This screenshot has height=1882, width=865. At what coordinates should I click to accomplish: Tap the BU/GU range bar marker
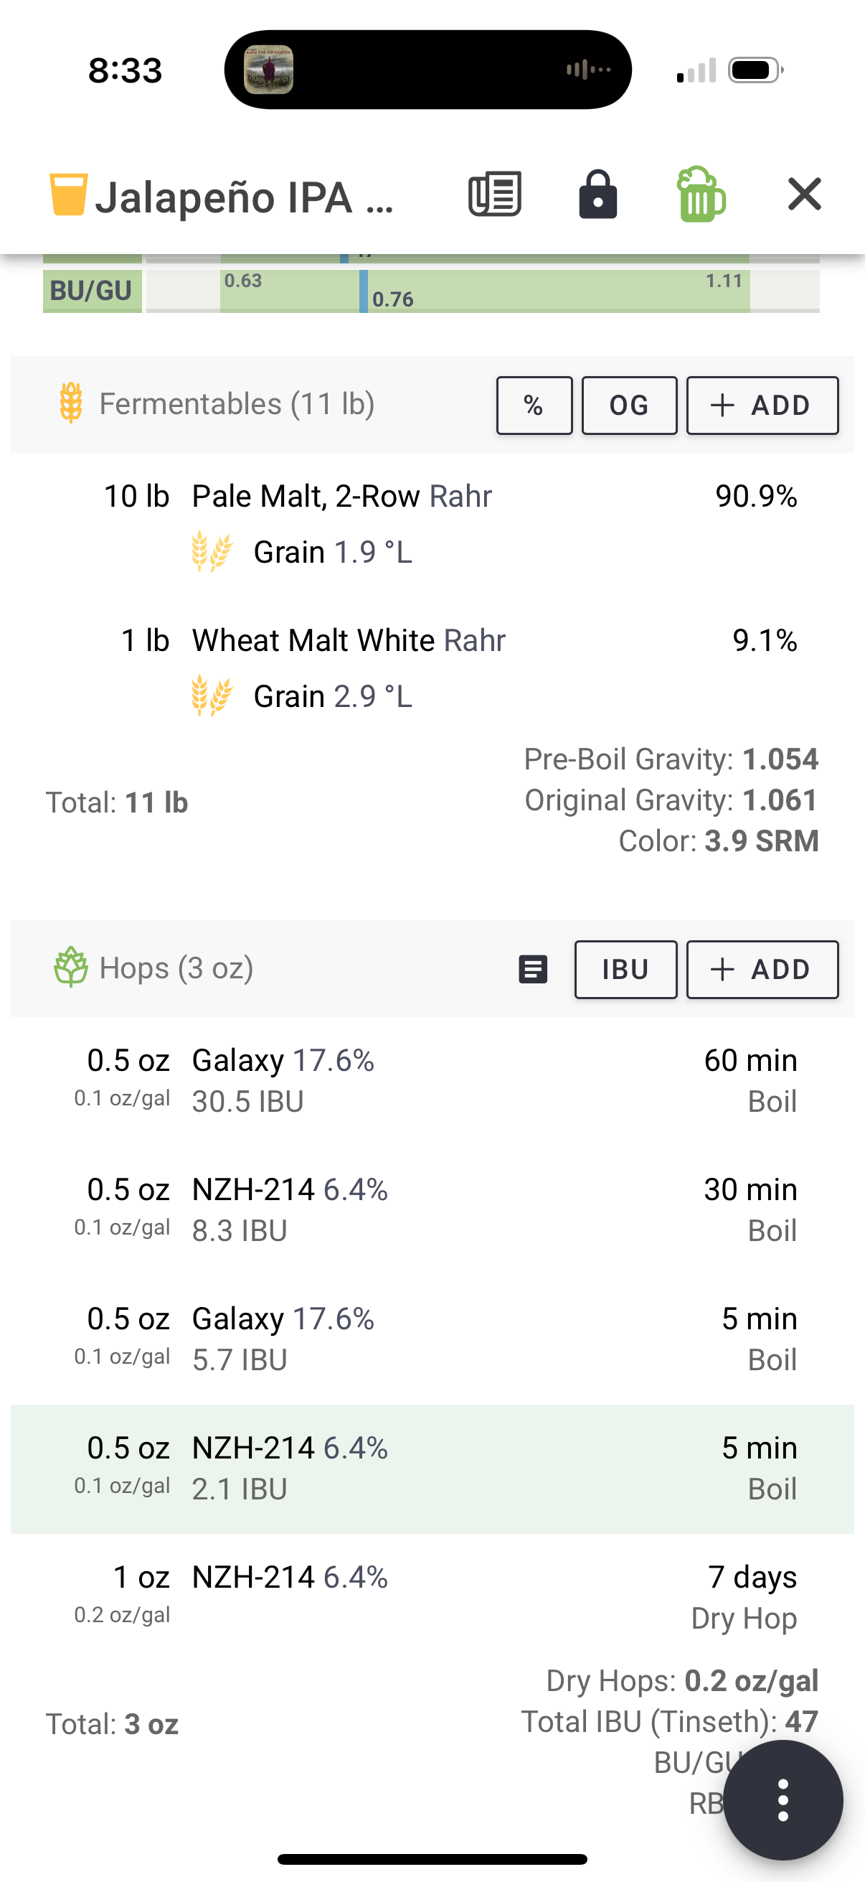[364, 291]
